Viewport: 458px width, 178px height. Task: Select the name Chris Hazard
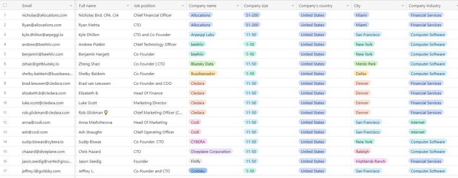[x=90, y=151]
